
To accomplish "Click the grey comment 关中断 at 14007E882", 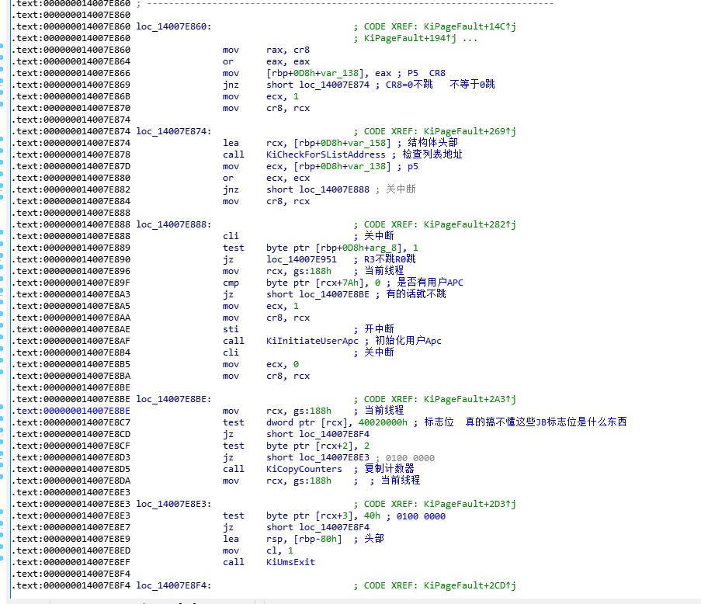I will pyautogui.click(x=401, y=189).
